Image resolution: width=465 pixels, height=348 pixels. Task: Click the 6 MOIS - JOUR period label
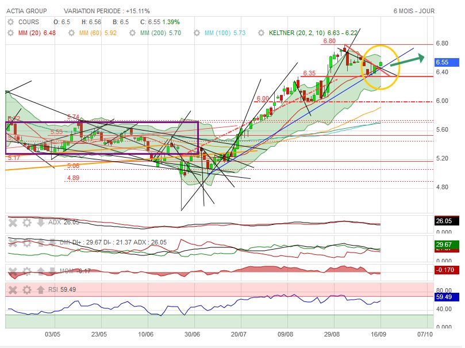click(414, 12)
